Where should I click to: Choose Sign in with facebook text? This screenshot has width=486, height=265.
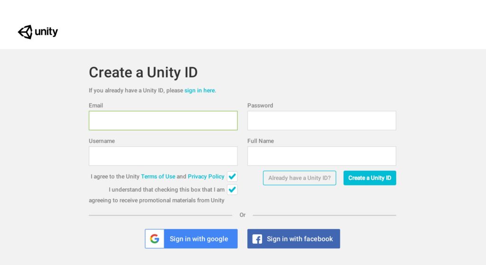[x=300, y=239]
